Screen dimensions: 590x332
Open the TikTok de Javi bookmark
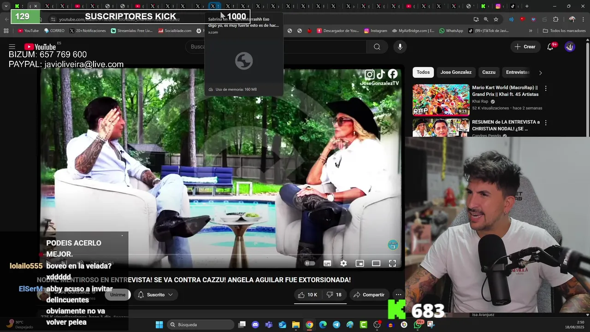pos(488,31)
